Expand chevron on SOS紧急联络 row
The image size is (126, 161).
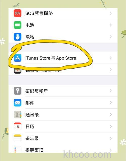point(111,13)
